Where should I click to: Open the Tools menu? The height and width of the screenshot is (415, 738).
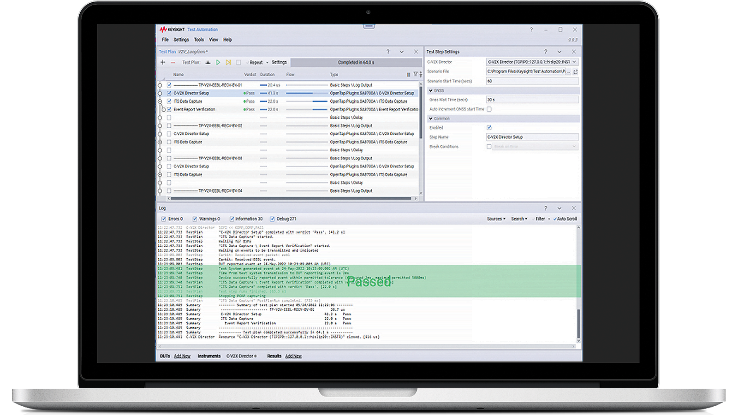[199, 40]
